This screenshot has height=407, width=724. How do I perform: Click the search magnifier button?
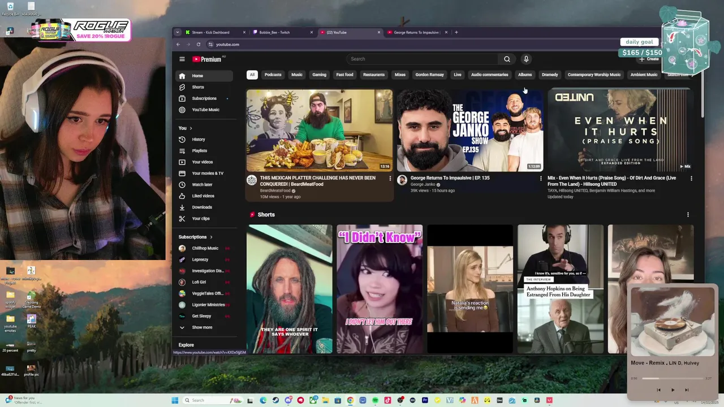507,59
